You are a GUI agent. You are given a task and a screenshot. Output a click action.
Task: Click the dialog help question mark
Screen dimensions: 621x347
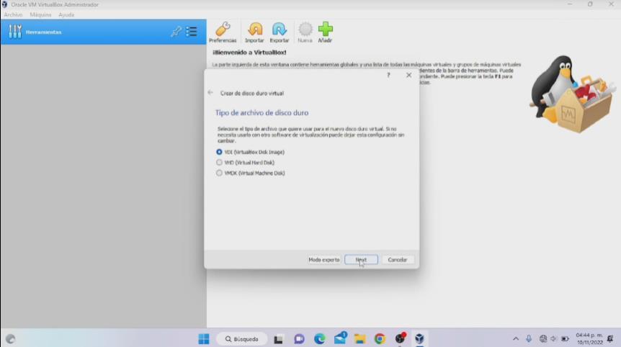coord(388,75)
